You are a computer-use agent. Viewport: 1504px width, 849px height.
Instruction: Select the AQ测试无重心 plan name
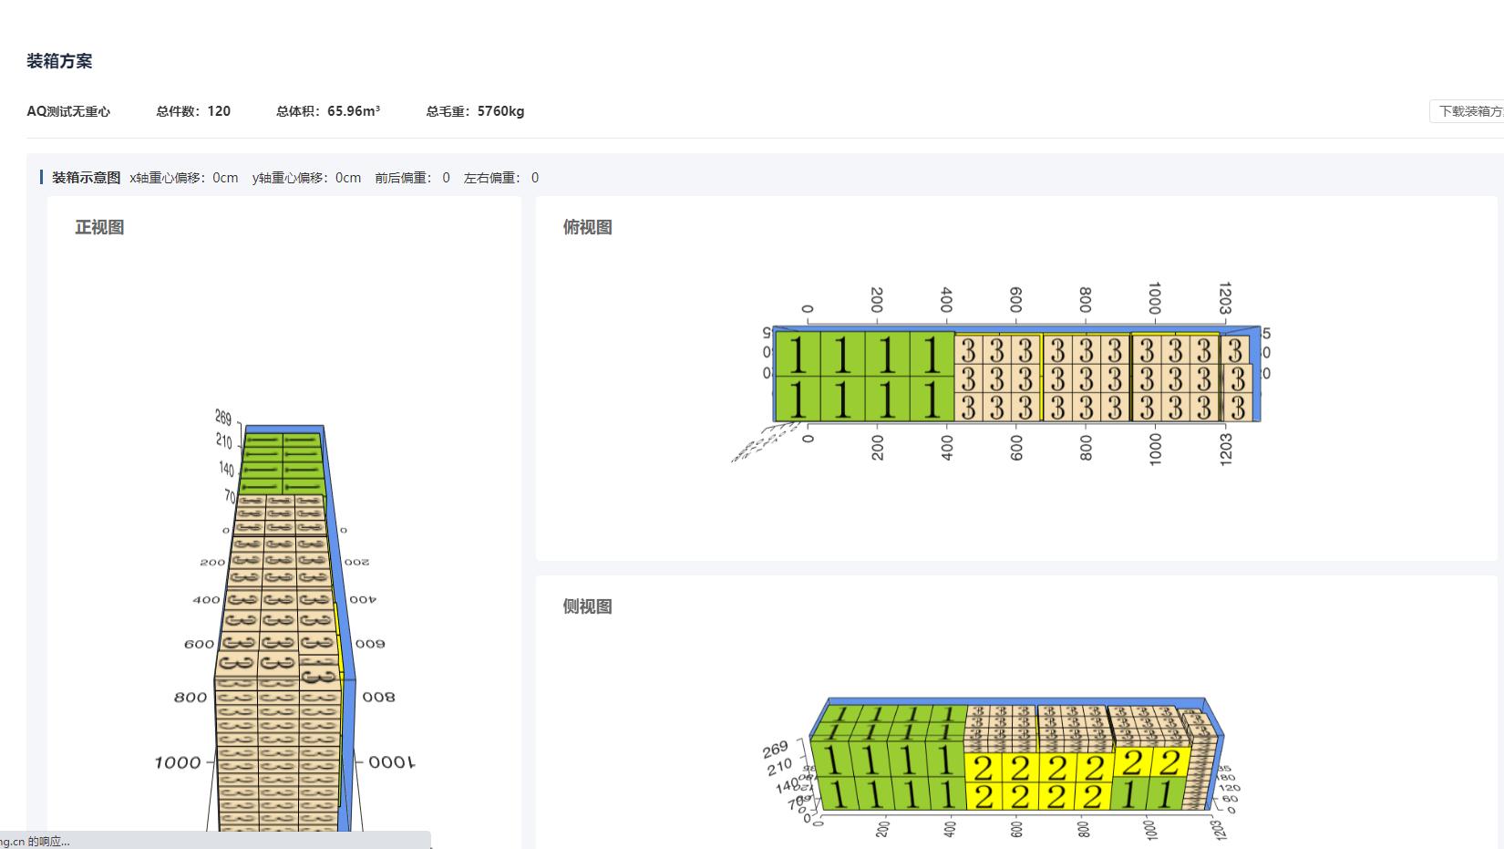click(x=68, y=111)
